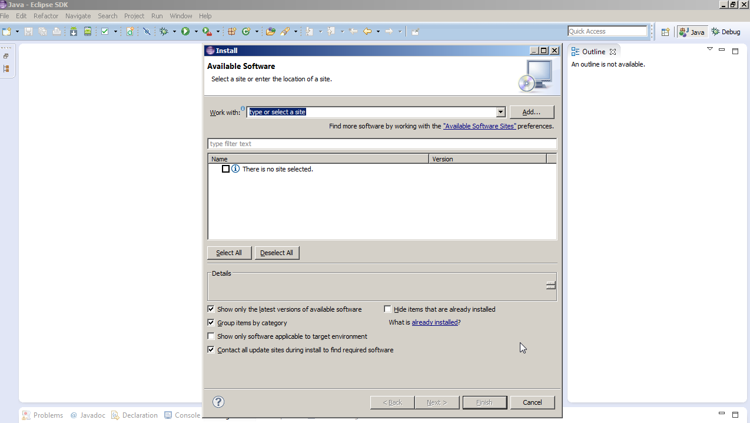Open the New Java Class dropdown arrow
The width and height of the screenshot is (750, 423).
[x=257, y=31]
